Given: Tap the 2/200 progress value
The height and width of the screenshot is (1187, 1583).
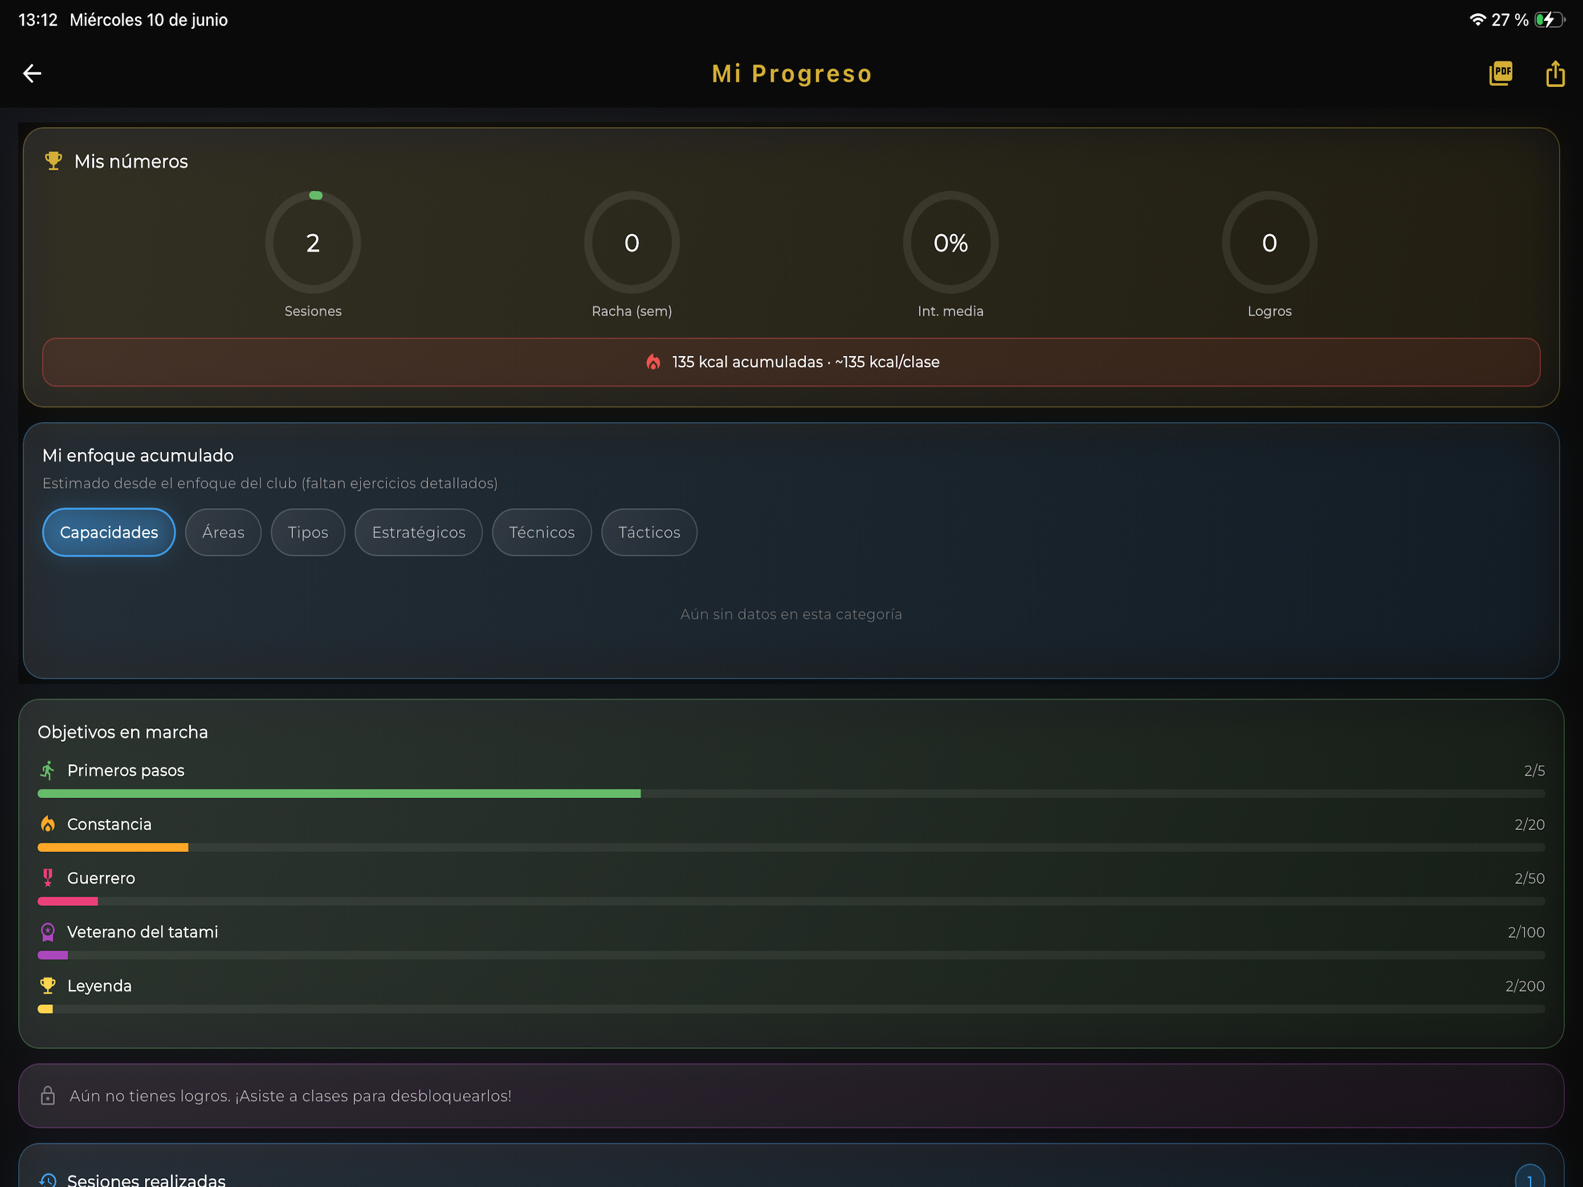Looking at the screenshot, I should [1525, 986].
